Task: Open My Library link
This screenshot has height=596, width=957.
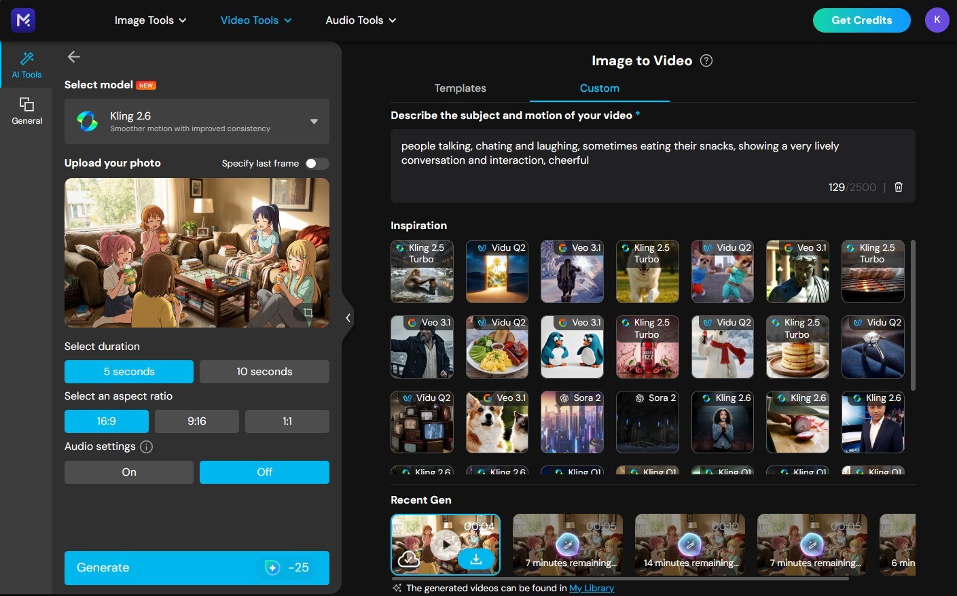Action: (x=591, y=588)
